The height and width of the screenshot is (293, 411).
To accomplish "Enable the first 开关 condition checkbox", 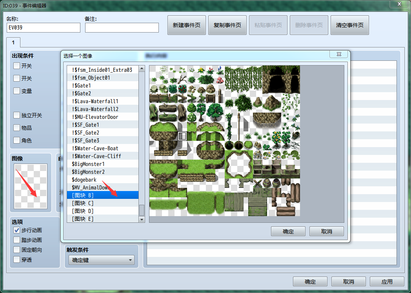I will click(x=16, y=66).
